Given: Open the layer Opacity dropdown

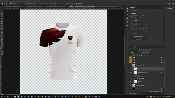Looking at the screenshot, I should [x=150, y=53].
